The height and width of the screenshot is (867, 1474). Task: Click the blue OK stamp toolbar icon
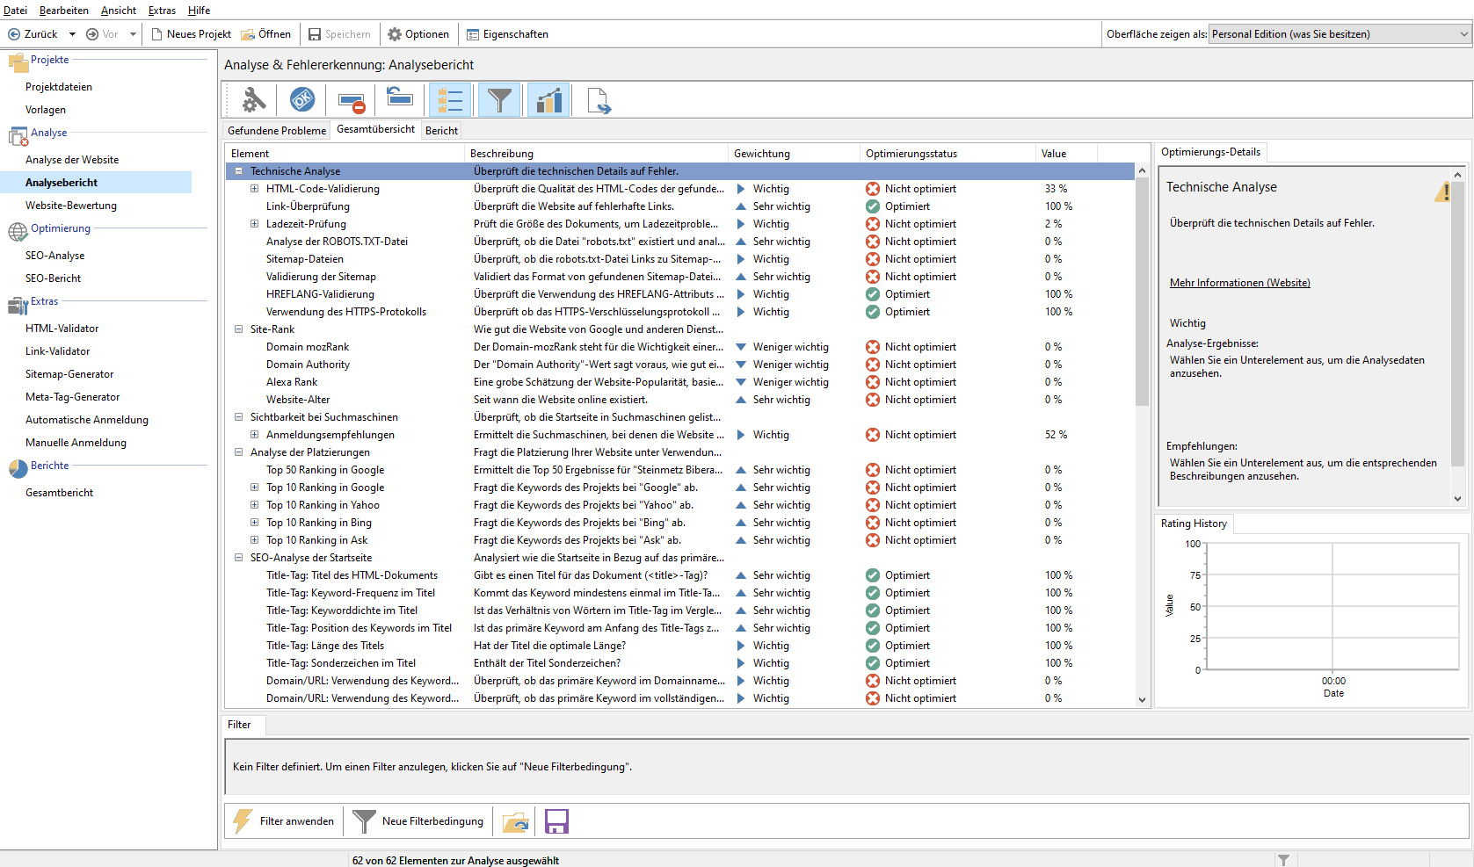coord(302,100)
